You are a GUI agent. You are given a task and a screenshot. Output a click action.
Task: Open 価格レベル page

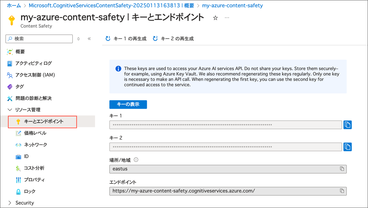[35, 133]
